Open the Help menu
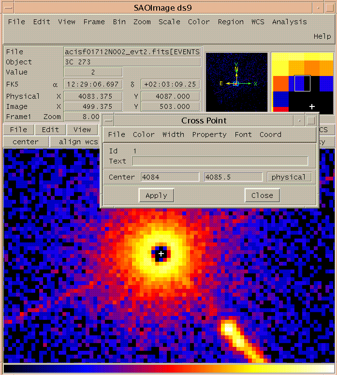The height and width of the screenshot is (375, 337). pyautogui.click(x=322, y=36)
